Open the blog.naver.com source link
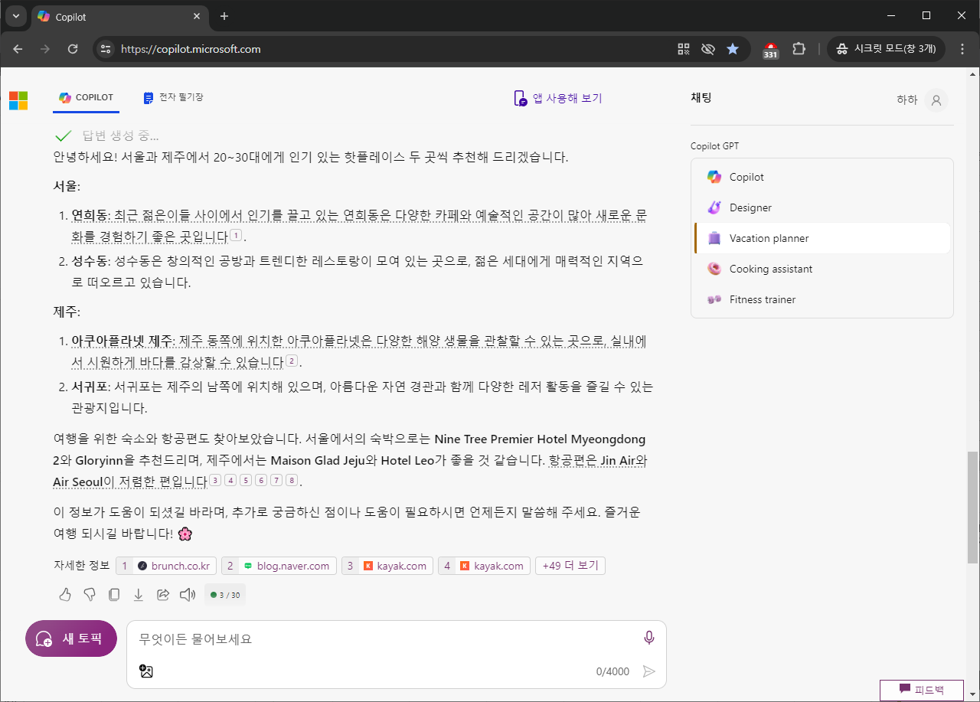980x702 pixels. [x=279, y=566]
